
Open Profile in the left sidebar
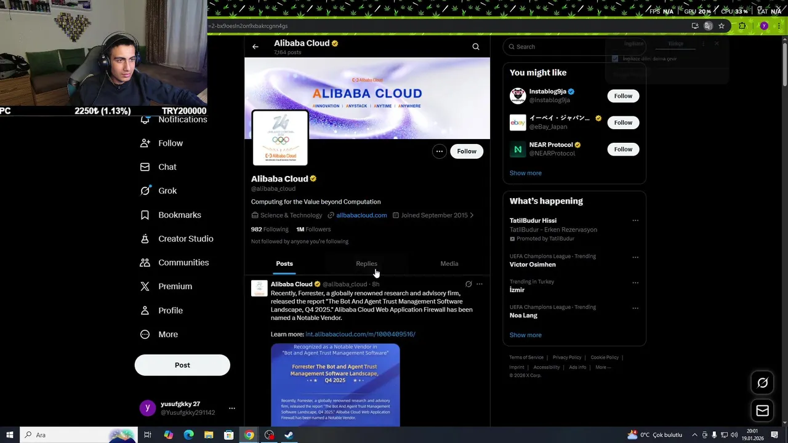[x=162, y=311]
